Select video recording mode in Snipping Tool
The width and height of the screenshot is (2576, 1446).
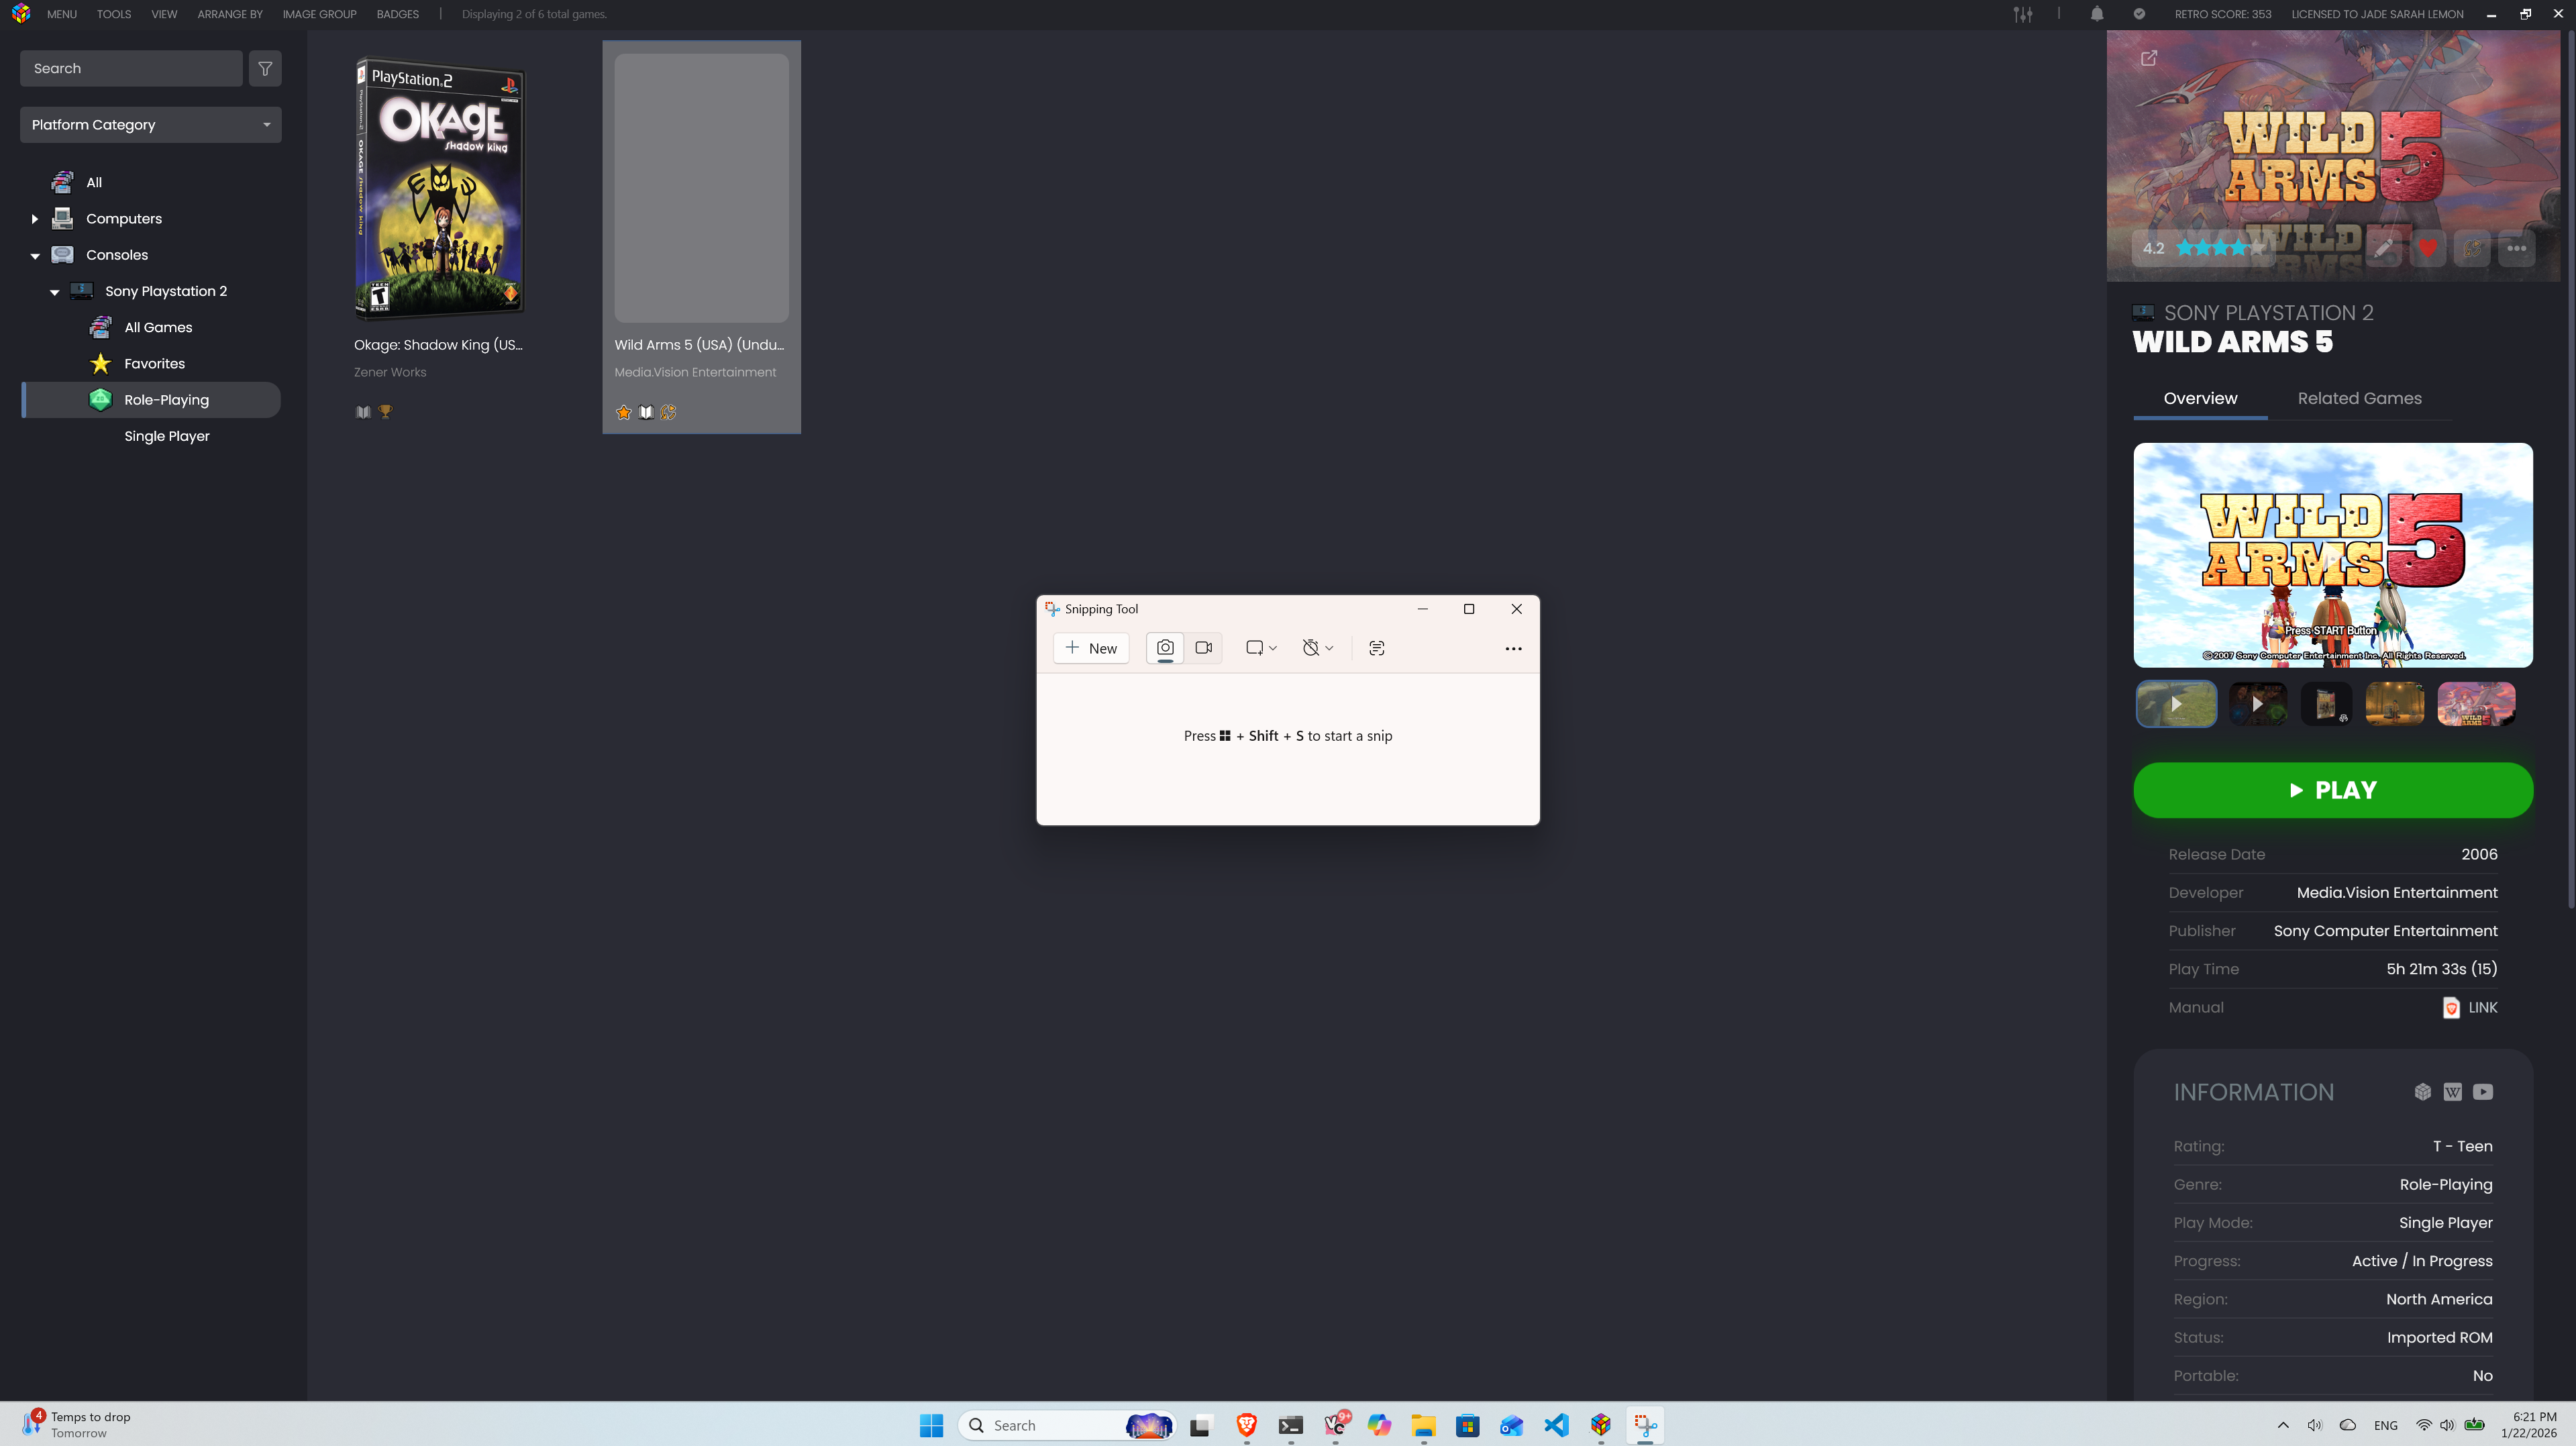point(1204,648)
